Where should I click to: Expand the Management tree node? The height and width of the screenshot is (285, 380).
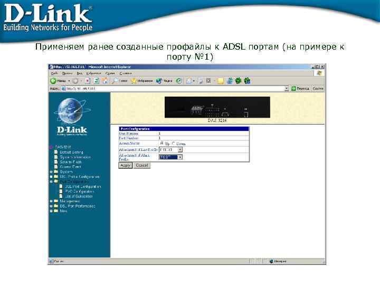(51, 201)
